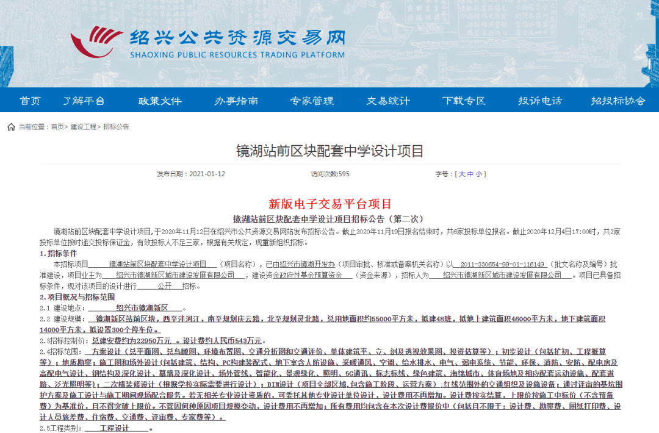Click red heading 新版电子交易平台项目
Screen dimensions: 659x433
[330, 204]
